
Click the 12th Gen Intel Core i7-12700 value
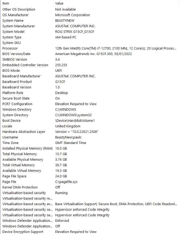[x=116, y=48]
